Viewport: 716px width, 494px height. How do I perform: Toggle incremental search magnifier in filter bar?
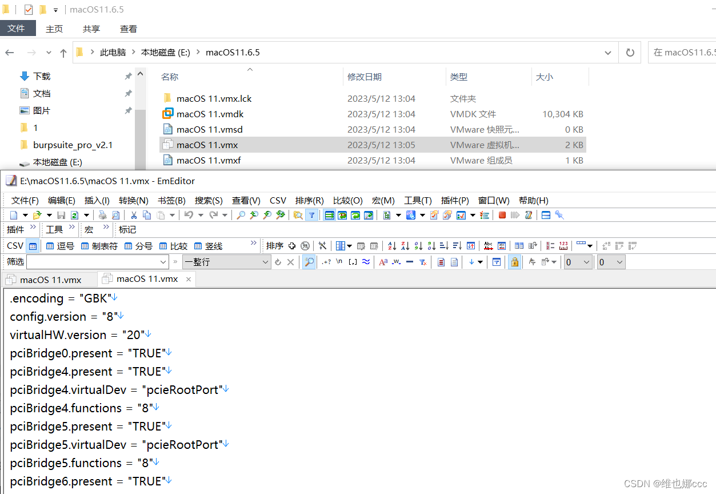pos(309,262)
